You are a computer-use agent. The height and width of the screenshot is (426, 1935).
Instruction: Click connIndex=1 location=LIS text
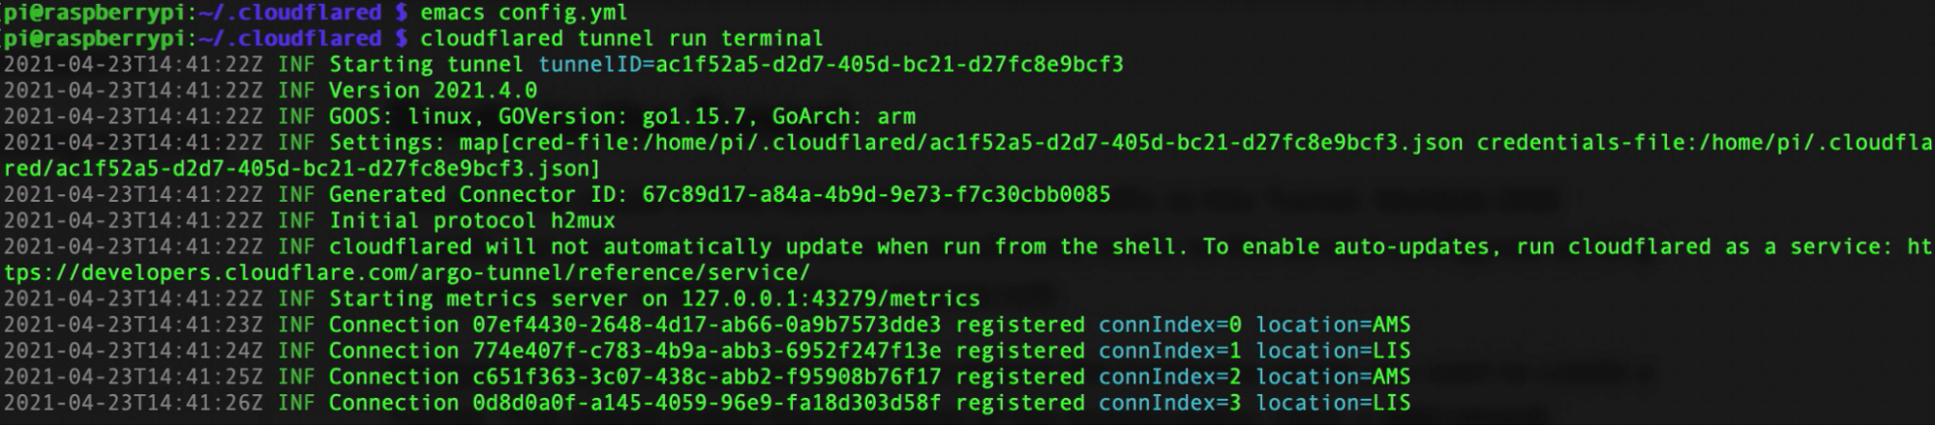tap(1255, 352)
